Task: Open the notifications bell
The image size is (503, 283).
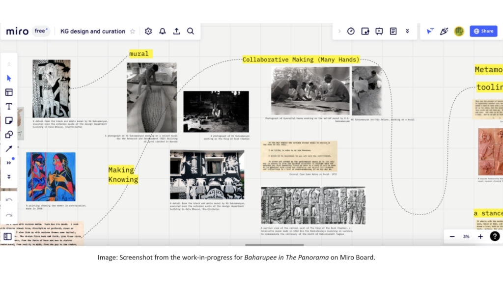Action: 163,31
